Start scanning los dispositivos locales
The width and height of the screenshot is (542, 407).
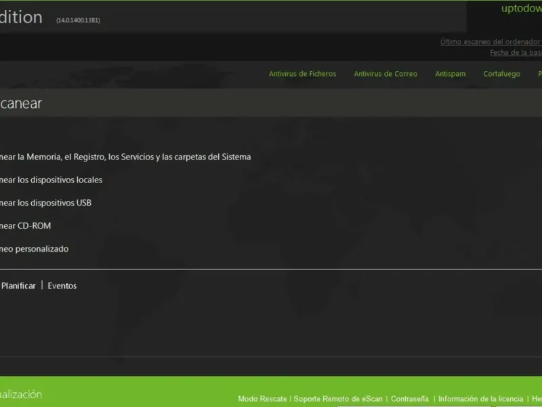51,180
